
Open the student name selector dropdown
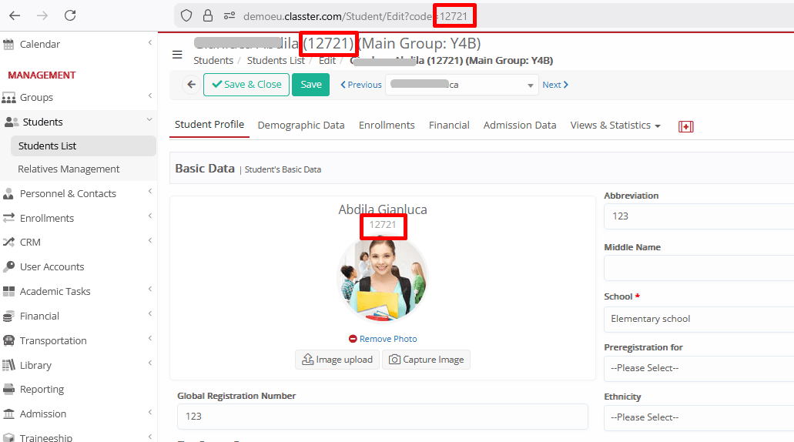point(461,85)
